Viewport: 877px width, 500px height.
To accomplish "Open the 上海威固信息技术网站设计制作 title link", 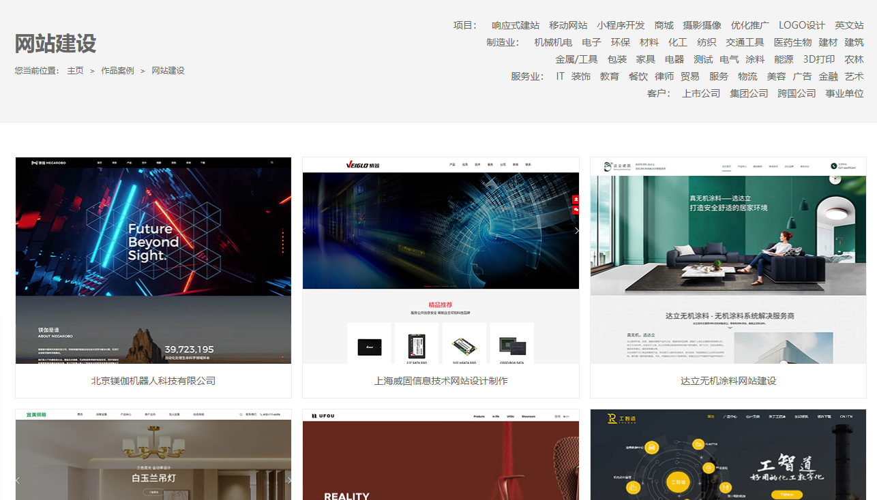I will click(441, 381).
